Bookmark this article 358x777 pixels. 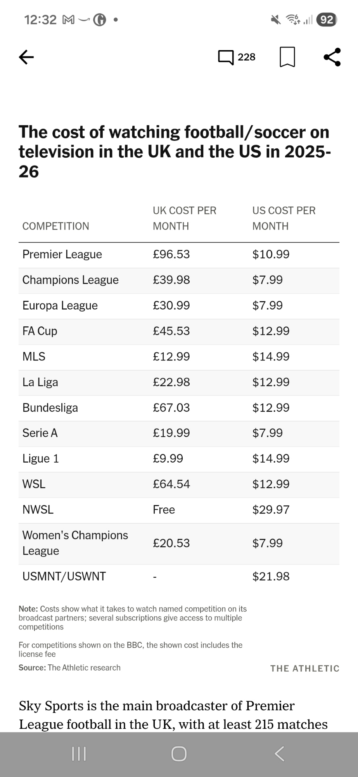(x=287, y=57)
